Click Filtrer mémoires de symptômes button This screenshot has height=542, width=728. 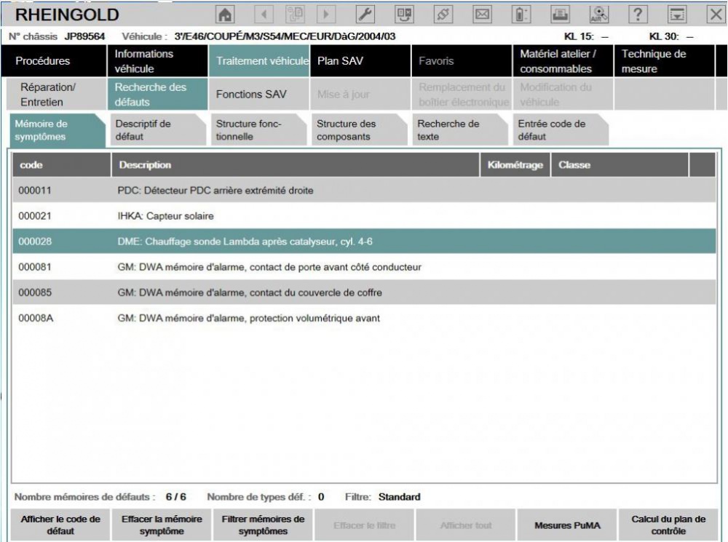263,525
